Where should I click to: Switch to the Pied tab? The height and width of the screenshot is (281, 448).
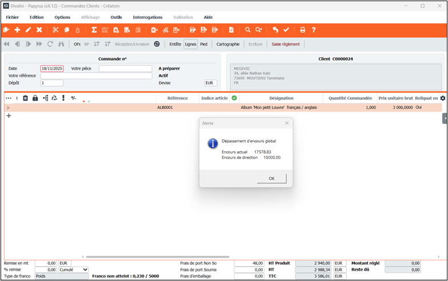tap(203, 44)
